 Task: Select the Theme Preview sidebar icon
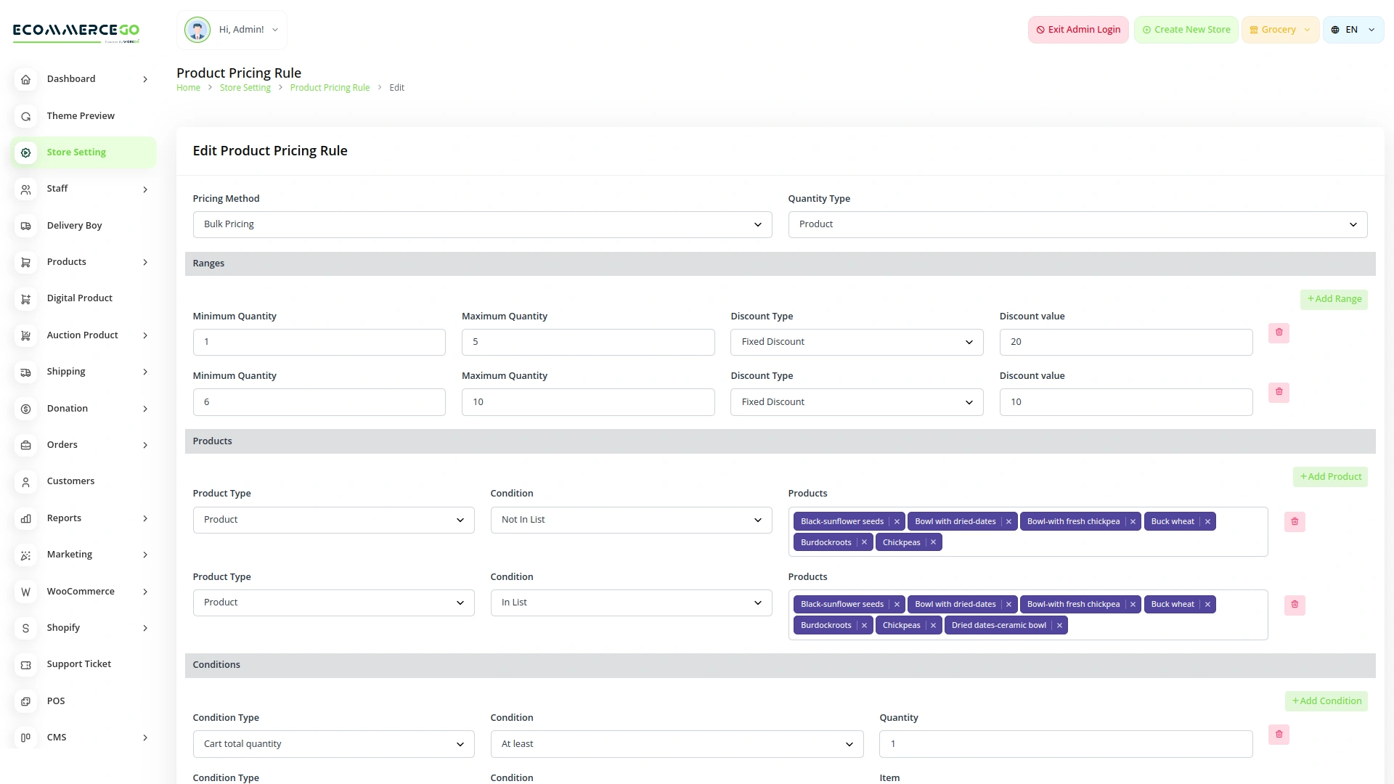26,116
